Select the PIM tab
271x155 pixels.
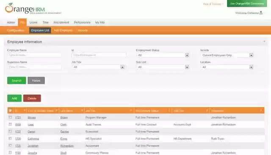(x=22, y=22)
